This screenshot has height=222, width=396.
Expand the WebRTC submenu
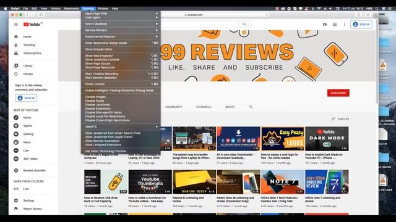[x=121, y=126]
